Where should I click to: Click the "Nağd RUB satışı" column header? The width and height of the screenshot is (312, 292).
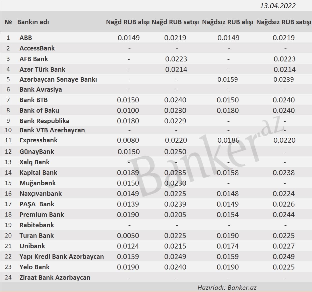click(175, 22)
